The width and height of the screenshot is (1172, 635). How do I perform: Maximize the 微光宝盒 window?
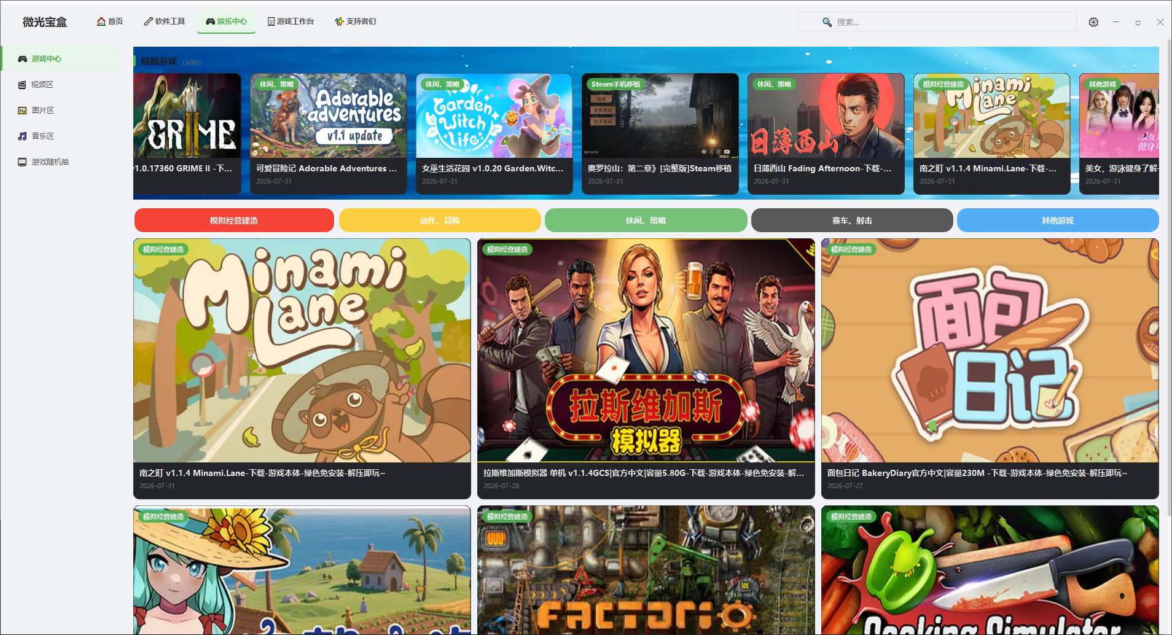click(x=1138, y=22)
